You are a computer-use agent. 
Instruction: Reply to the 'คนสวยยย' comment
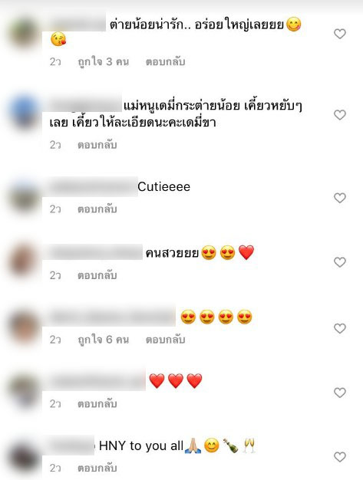(97, 275)
